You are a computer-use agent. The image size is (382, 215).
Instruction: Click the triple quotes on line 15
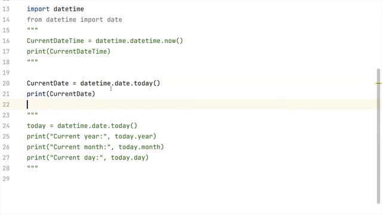(x=32, y=29)
